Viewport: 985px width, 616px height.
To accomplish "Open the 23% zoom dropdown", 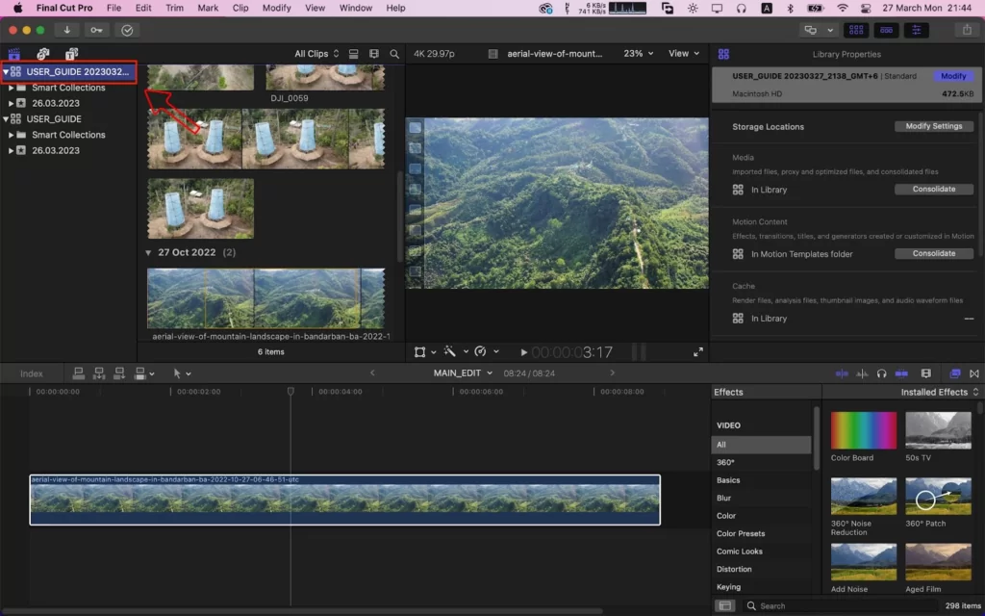I will coord(639,54).
